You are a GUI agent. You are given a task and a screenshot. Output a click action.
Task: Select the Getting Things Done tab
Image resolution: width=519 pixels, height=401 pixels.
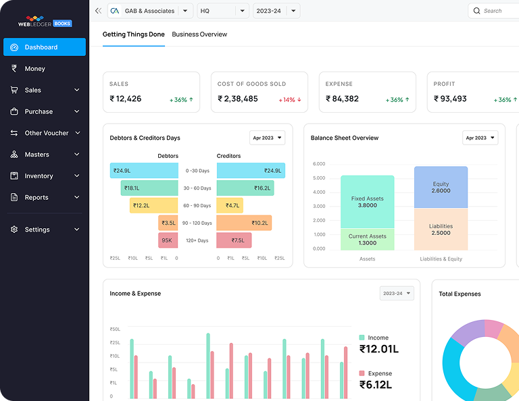pyautogui.click(x=133, y=34)
